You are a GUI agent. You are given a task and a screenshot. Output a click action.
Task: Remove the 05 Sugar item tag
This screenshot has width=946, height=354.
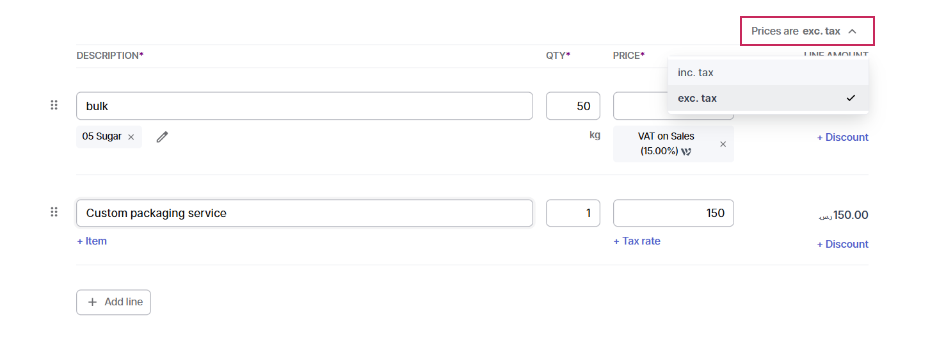(131, 137)
